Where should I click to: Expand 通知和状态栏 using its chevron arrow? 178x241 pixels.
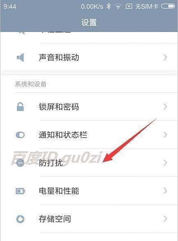[165, 135]
